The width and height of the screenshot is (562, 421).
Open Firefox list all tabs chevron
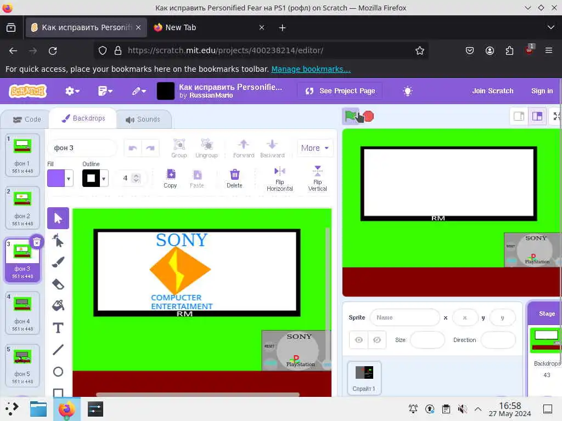pos(550,27)
